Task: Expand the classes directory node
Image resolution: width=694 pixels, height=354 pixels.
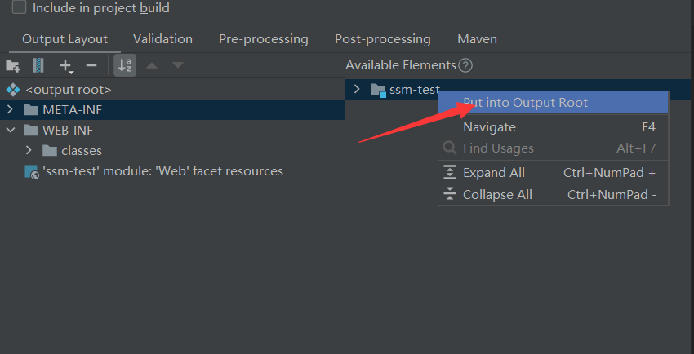Action: click(29, 151)
